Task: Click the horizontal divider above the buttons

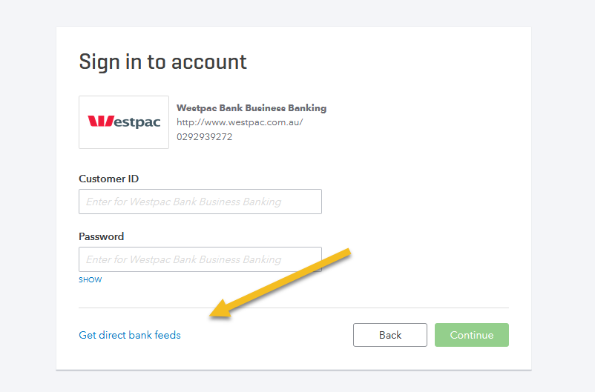Action: pos(294,308)
